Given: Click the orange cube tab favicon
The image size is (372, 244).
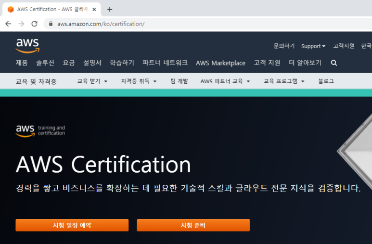Looking at the screenshot, I should point(11,10).
